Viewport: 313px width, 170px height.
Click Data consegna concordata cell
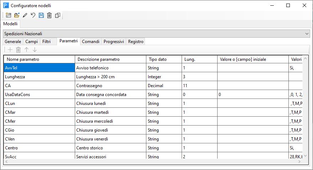tap(111, 95)
